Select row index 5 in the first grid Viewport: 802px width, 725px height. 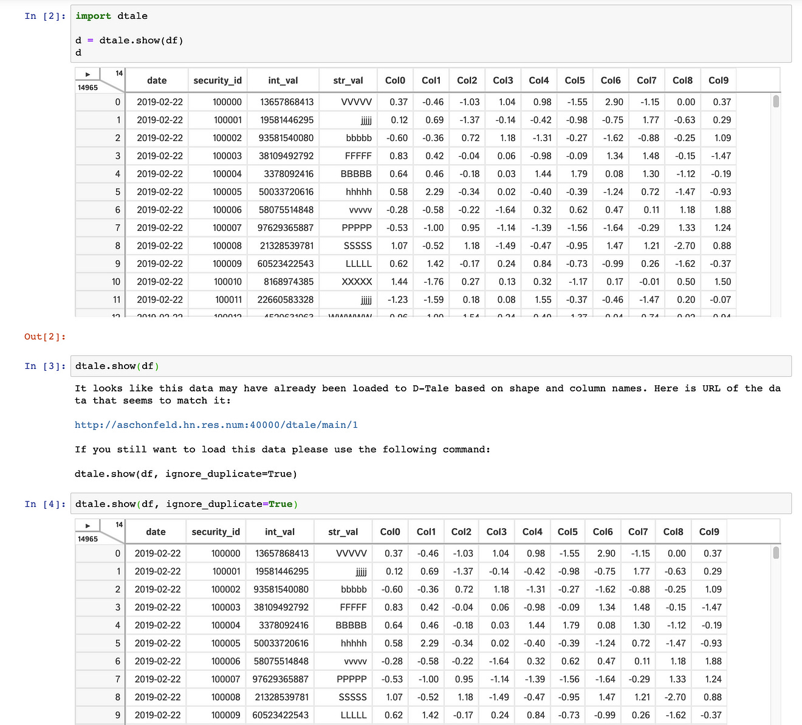(x=116, y=191)
